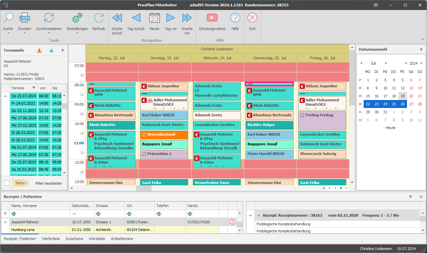Viewport: 427px width, 253px height.
Task: Click the green plus zoom icon under calendar
Action: point(341,188)
